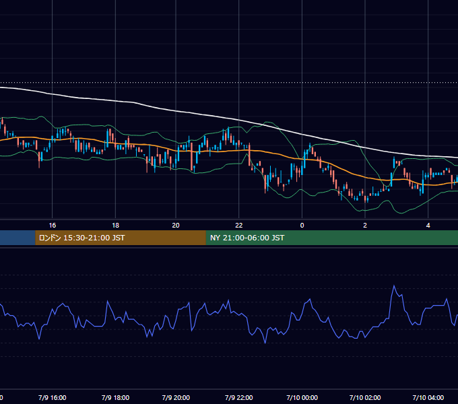This screenshot has width=458, height=404.
Task: Click the '16' hour label on price chart axis
Action: [x=53, y=226]
